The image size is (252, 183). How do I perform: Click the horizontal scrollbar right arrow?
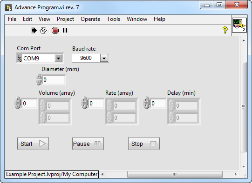(235, 174)
